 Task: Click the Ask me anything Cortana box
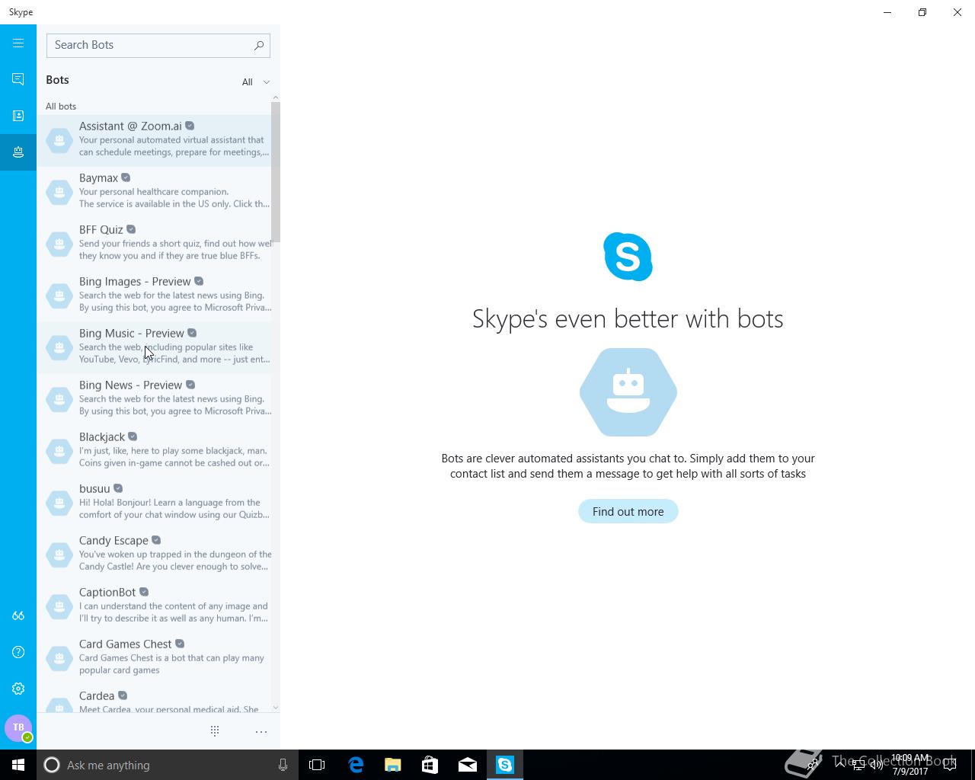point(166,765)
